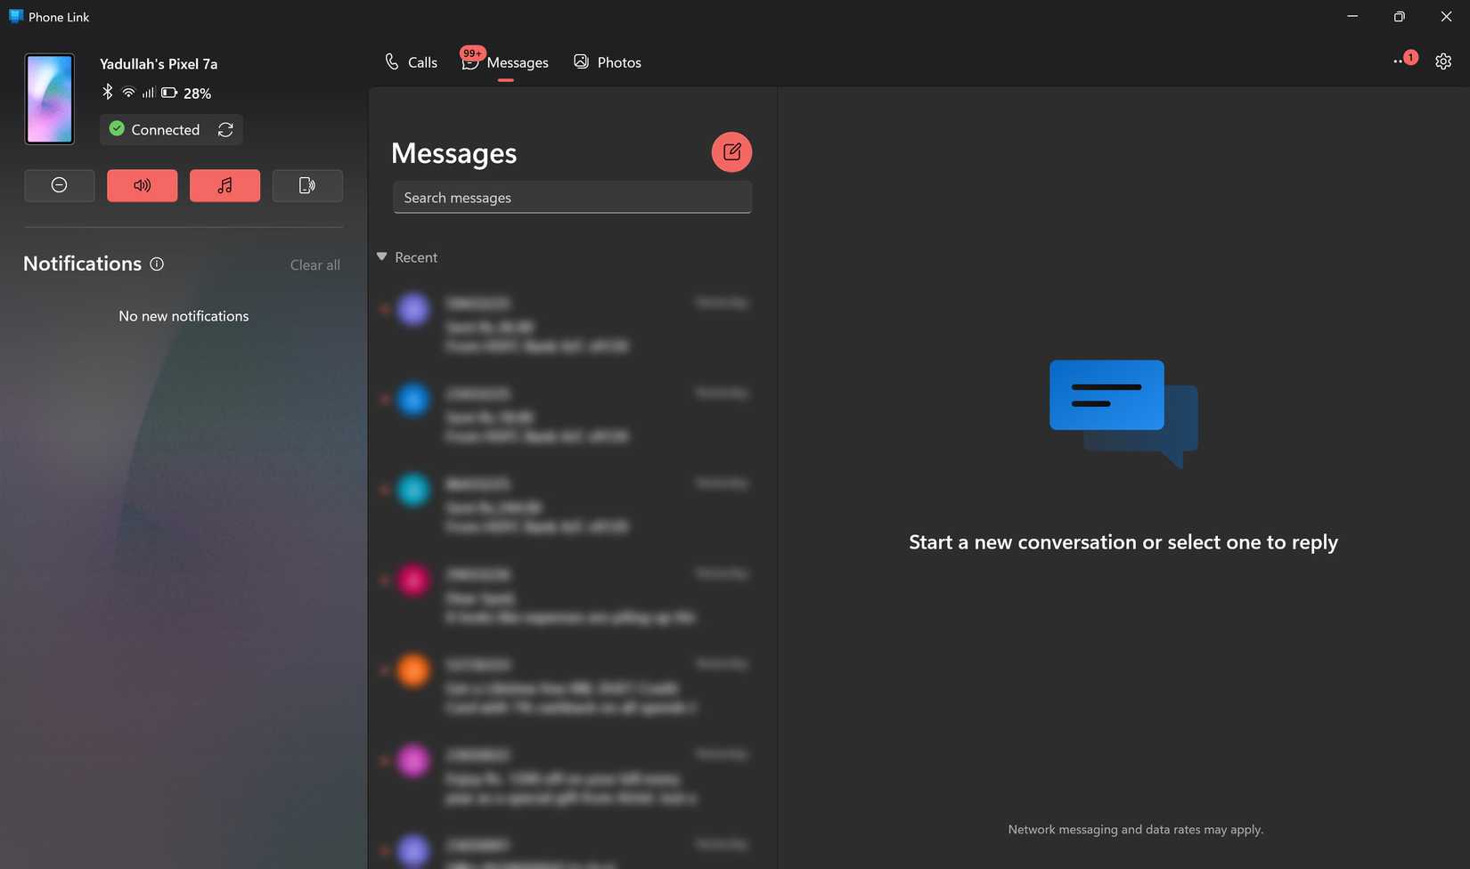Open the phone screen mirroring icon
Image resolution: width=1470 pixels, height=869 pixels.
tap(306, 185)
